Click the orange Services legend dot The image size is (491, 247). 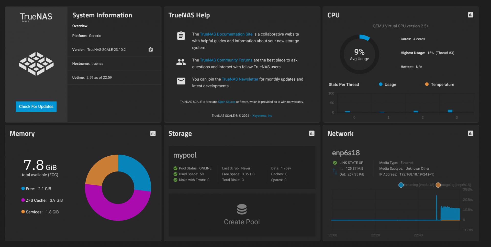23,212
